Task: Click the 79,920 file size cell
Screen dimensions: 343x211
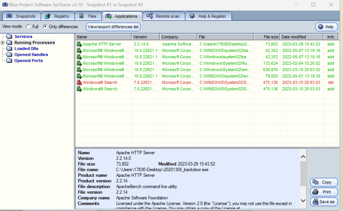Action: [272, 76]
